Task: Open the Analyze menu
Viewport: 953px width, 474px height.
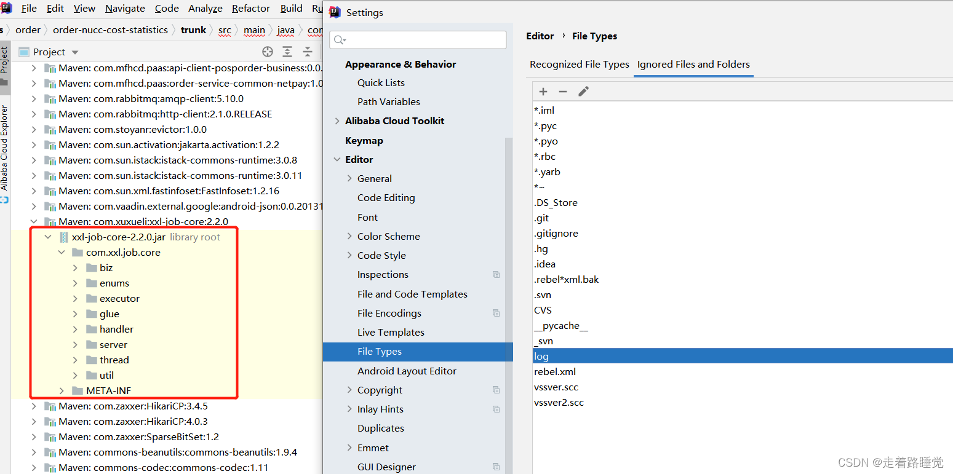Action: 205,9
